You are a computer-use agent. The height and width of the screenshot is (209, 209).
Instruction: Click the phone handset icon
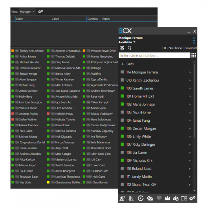point(122,48)
